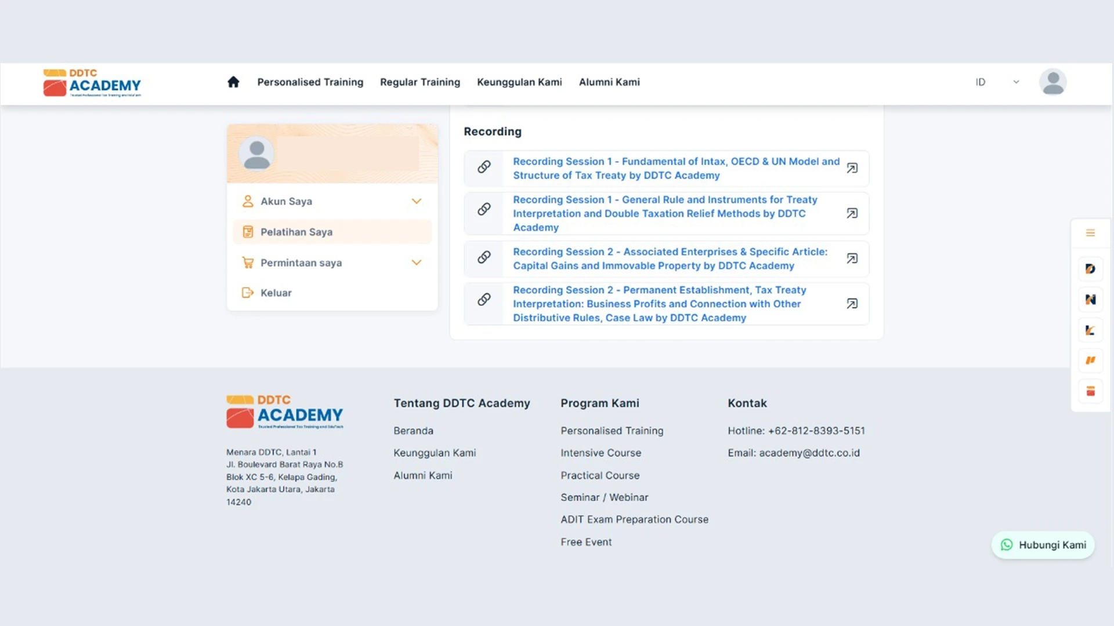Click the Keluar logout icon
Screen dimensions: 1114x626
click(x=248, y=293)
